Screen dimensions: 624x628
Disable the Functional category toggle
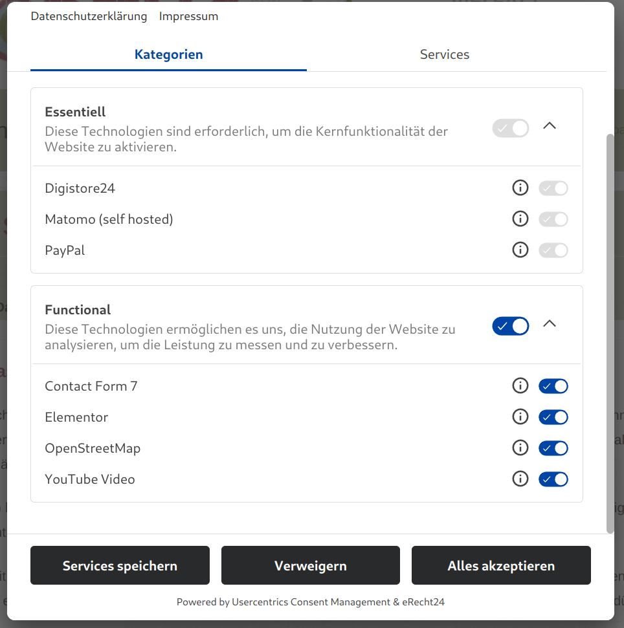pyautogui.click(x=510, y=326)
